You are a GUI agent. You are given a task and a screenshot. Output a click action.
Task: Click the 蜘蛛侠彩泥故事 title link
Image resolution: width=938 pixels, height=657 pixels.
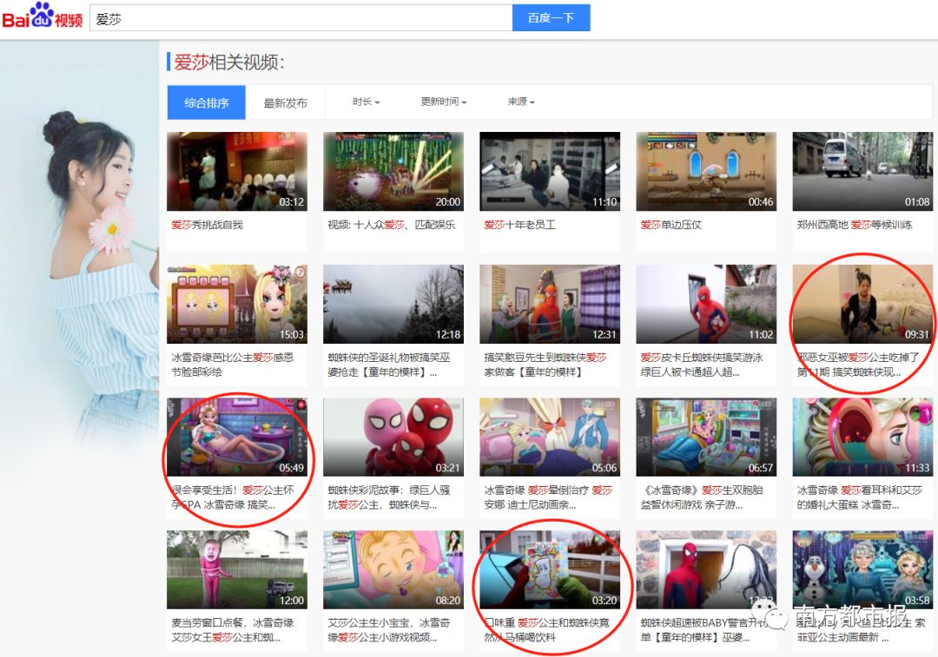389,497
